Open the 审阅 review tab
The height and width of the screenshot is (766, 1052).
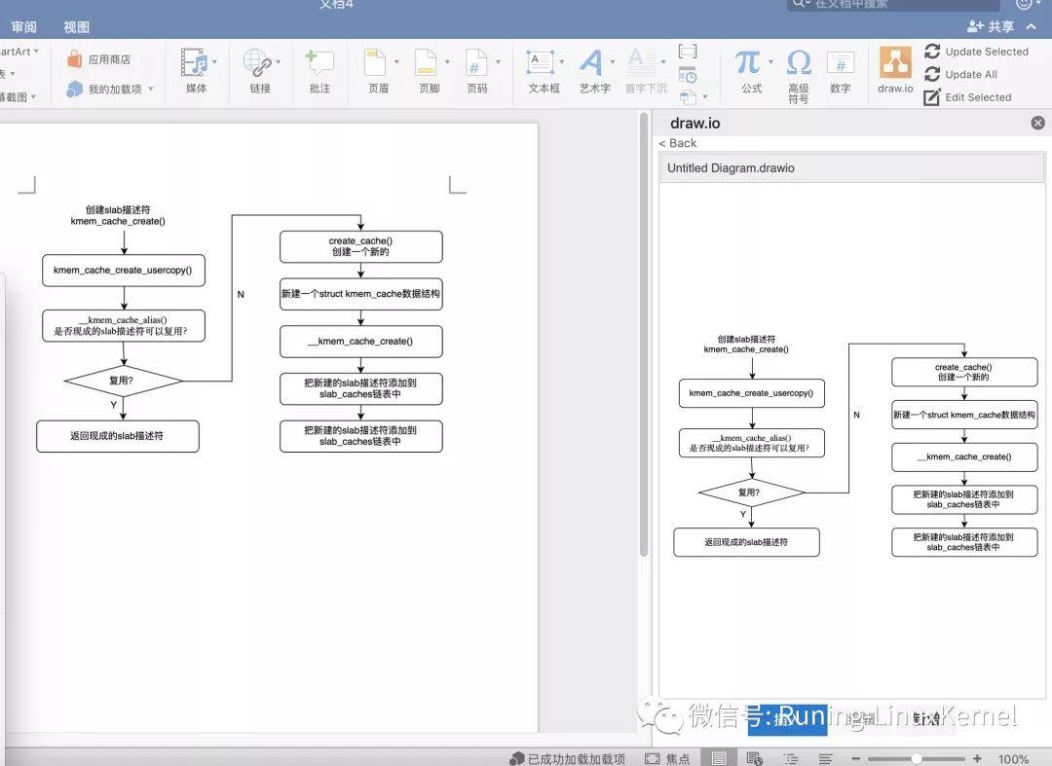[x=24, y=27]
